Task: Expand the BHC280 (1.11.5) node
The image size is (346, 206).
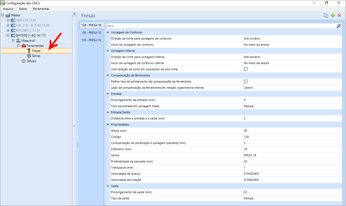Action: pos(8,30)
